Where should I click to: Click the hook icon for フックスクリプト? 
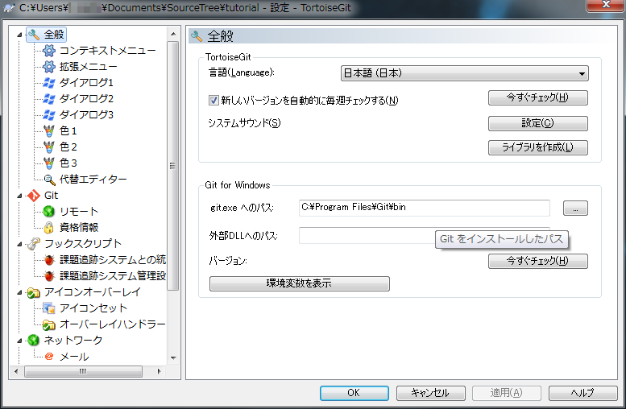click(x=34, y=243)
